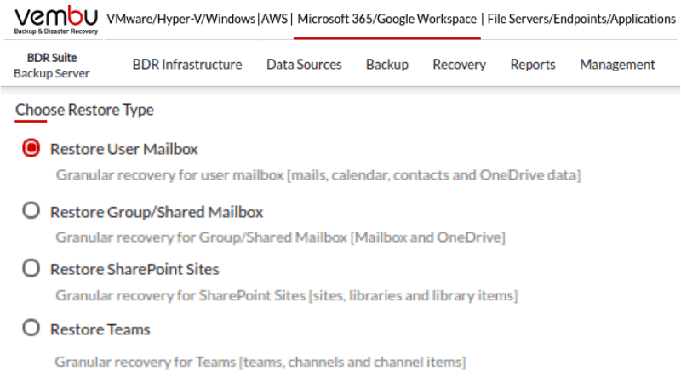681x383 pixels.
Task: Open the BDR Infrastructure menu
Action: pyautogui.click(x=187, y=65)
